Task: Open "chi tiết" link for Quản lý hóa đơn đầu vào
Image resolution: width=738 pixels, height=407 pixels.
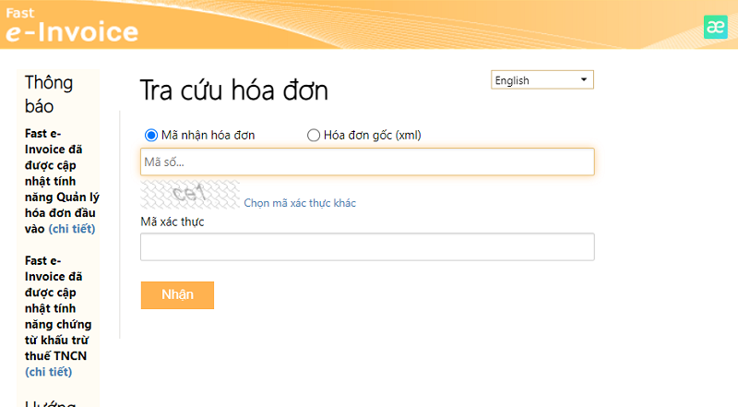Action: [x=72, y=229]
